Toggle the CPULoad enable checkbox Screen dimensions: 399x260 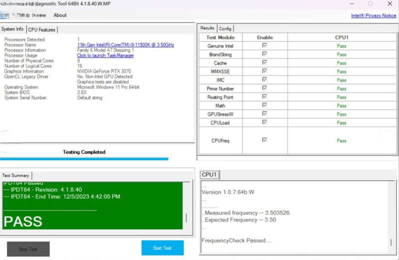264,122
